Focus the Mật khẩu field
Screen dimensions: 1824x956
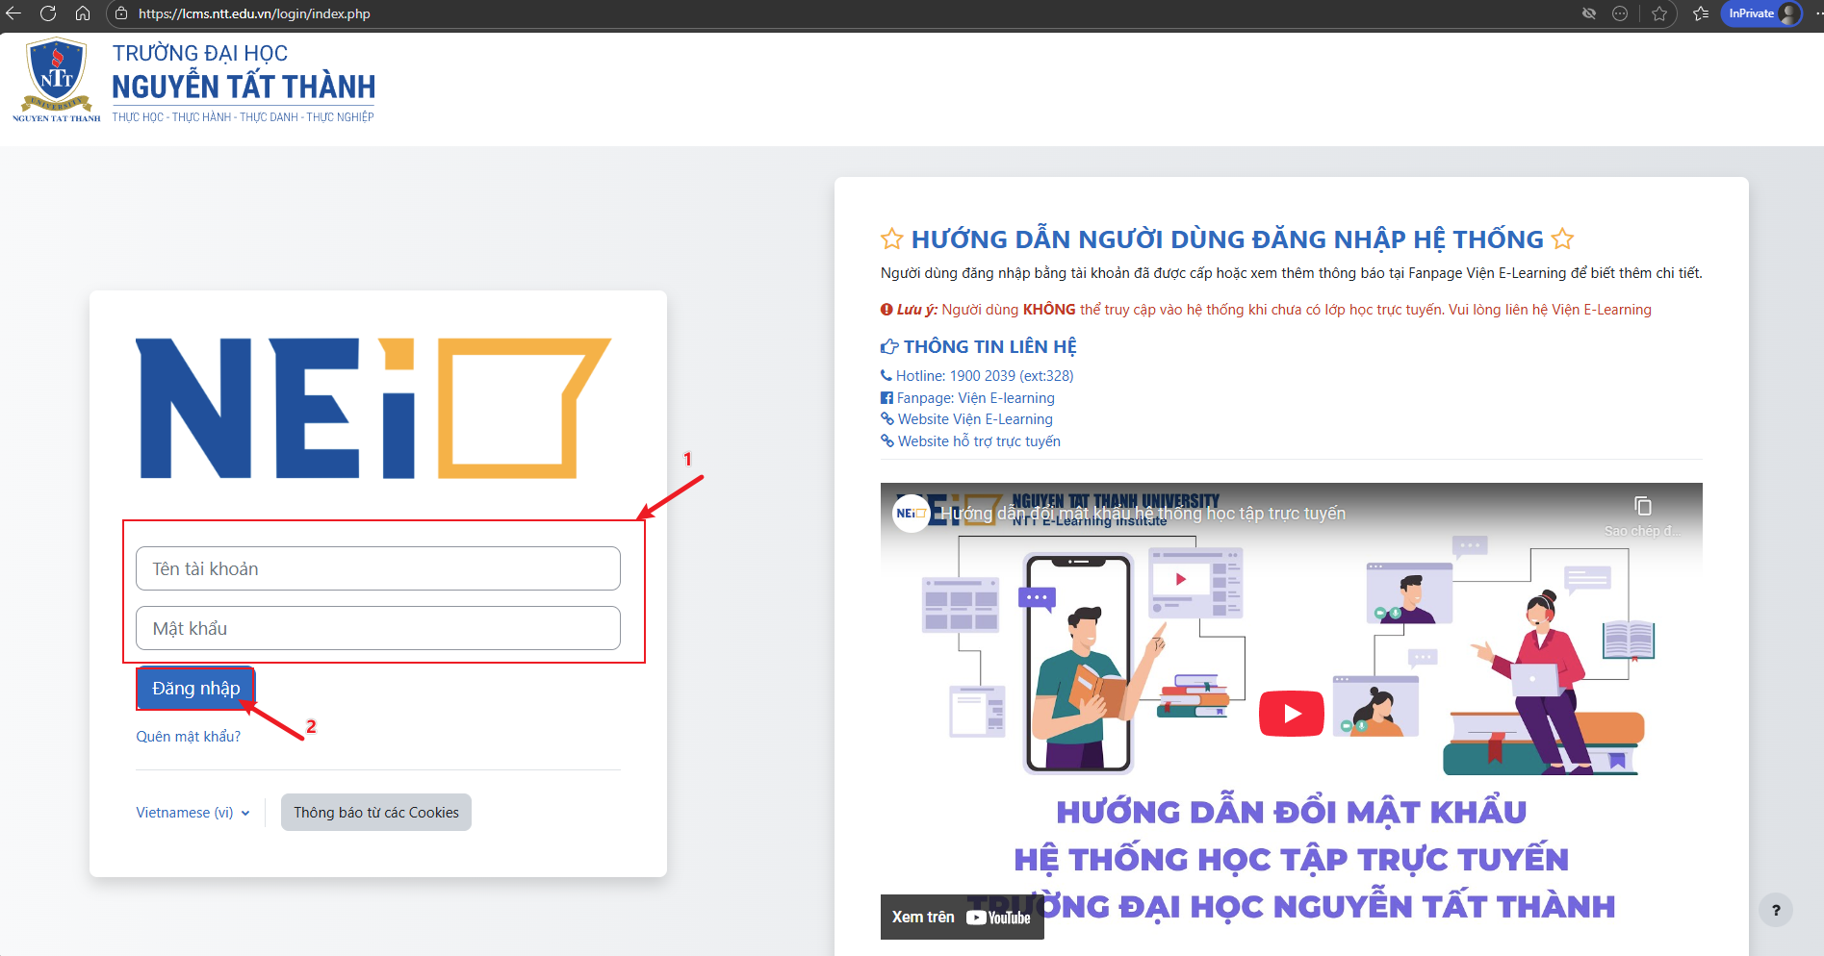[378, 628]
